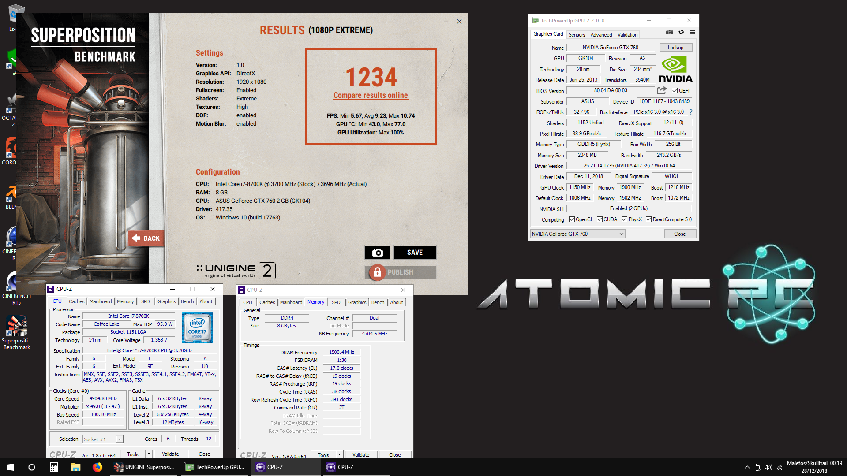Click the Intel Core i7 logo in CPU-Z
847x476 pixels.
point(197,328)
